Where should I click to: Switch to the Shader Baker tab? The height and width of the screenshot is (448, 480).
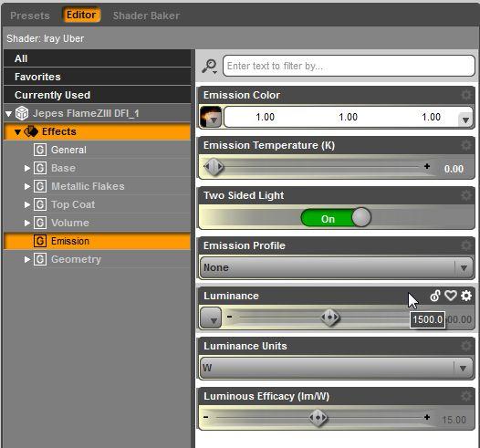146,16
